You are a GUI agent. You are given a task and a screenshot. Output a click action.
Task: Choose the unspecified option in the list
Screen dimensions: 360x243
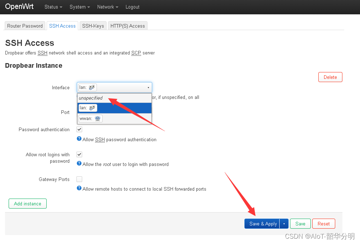(114, 98)
